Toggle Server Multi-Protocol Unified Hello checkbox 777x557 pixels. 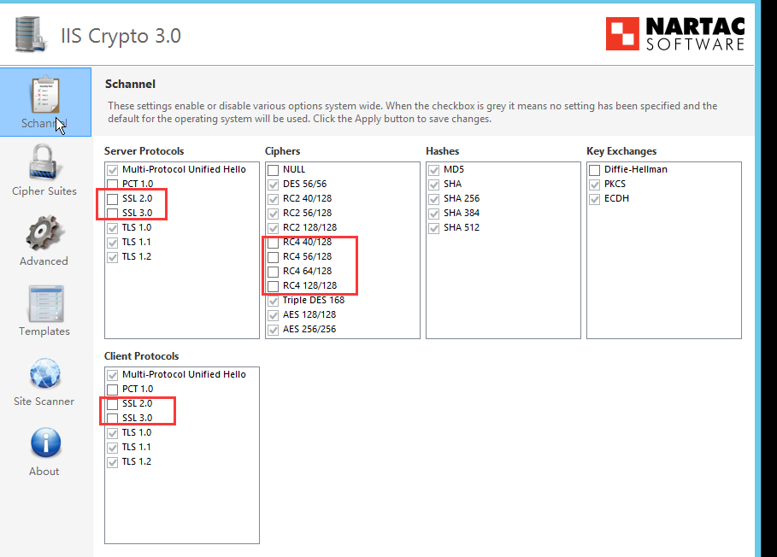pyautogui.click(x=113, y=170)
